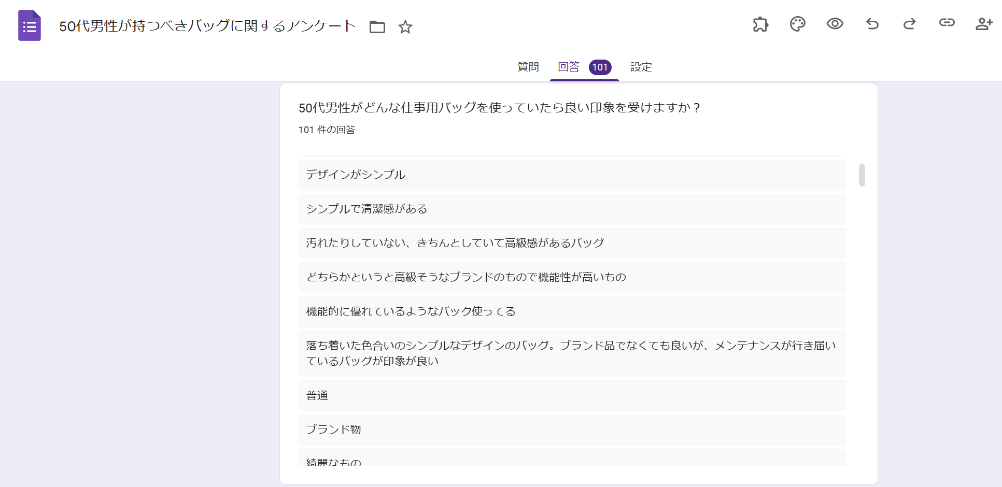1002x487 pixels.
Task: Select response starting with 落ち着いた色合い
Action: coord(572,354)
